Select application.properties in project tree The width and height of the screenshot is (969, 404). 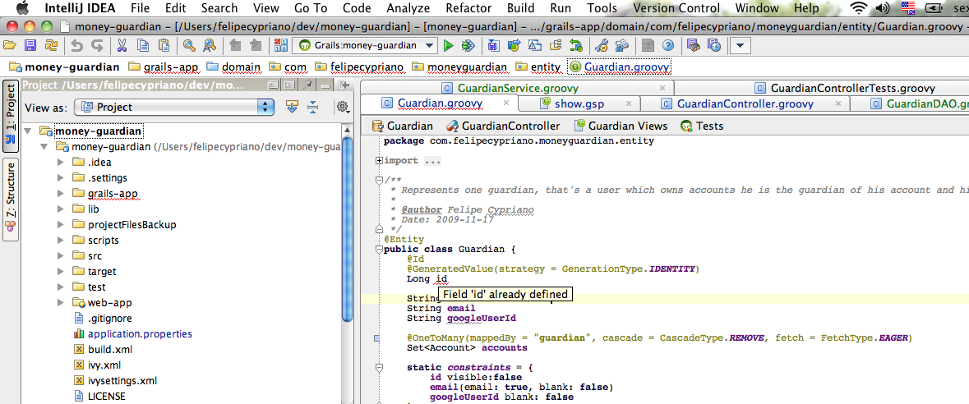(x=140, y=333)
